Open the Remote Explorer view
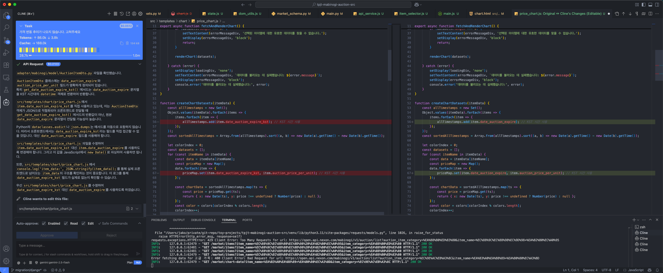This screenshot has width=663, height=273. coord(6,77)
